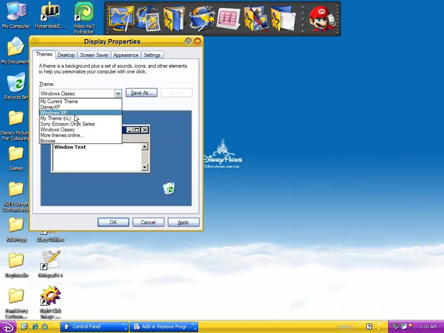444x333 pixels.
Task: Open the Appearance tab
Action: (x=126, y=55)
